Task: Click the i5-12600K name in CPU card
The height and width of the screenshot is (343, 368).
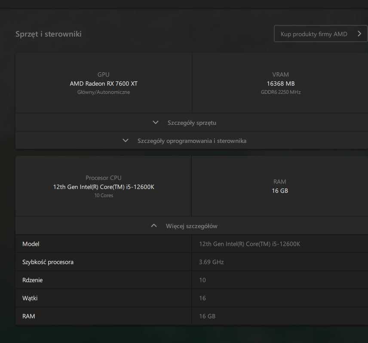Action: click(104, 187)
